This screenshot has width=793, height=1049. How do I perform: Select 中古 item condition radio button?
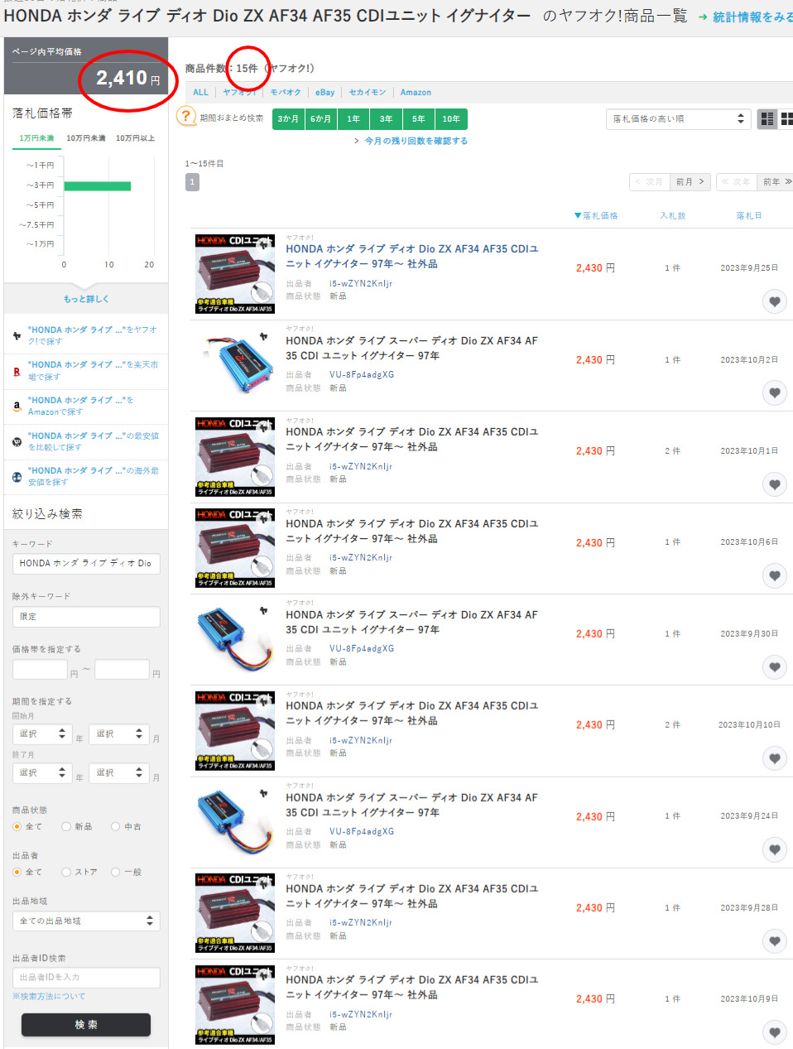[x=116, y=826]
